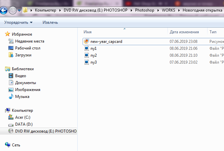Click the DVD RW disc icon in sidebar
Image resolution: width=224 pixels, height=151 pixels.
11,131
